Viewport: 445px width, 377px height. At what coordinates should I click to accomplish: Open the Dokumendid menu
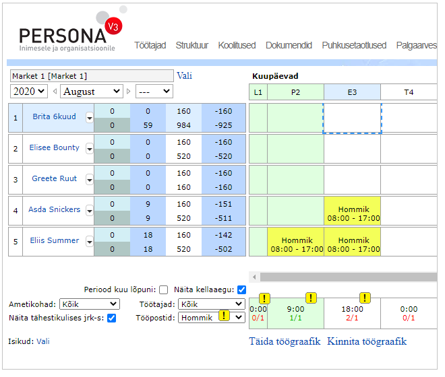point(289,46)
